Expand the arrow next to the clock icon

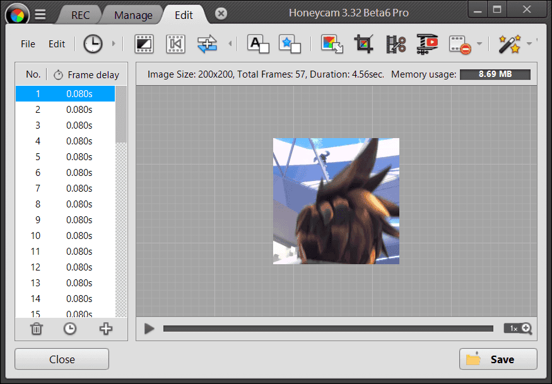click(114, 44)
